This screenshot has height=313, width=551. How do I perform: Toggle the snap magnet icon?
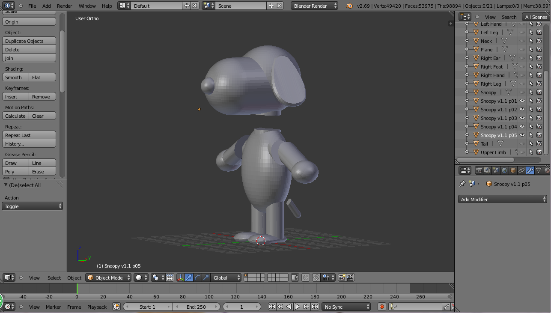click(316, 277)
